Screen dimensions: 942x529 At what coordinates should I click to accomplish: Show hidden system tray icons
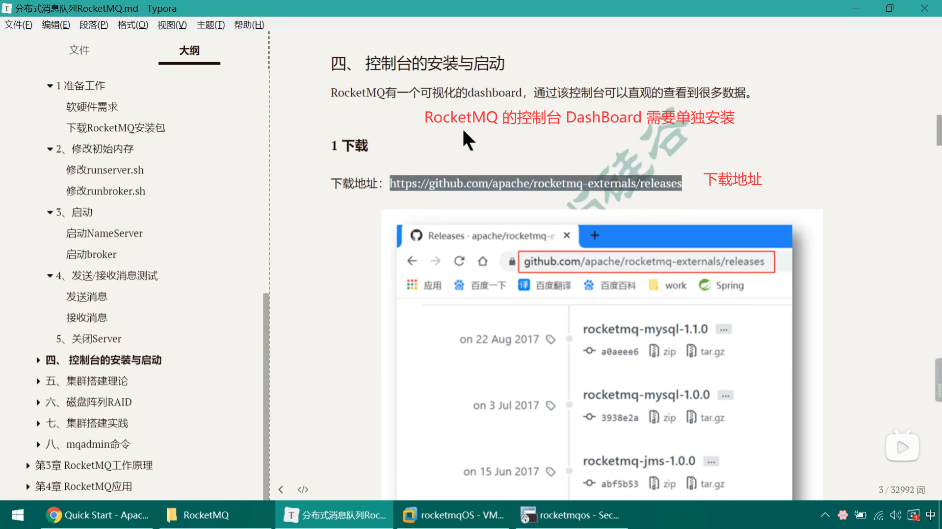(x=825, y=515)
